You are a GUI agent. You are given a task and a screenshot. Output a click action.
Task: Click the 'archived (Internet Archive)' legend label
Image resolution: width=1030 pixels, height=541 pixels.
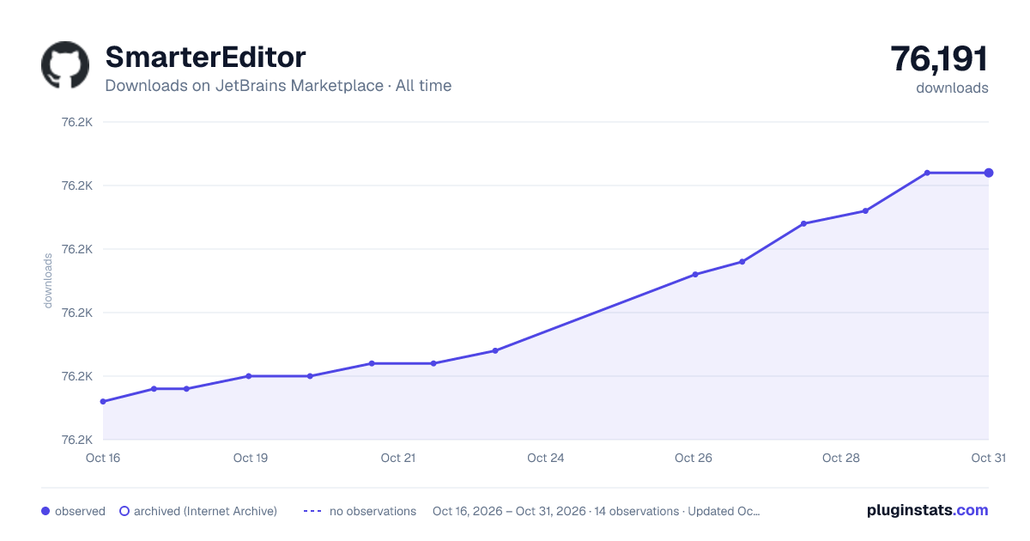(x=205, y=511)
